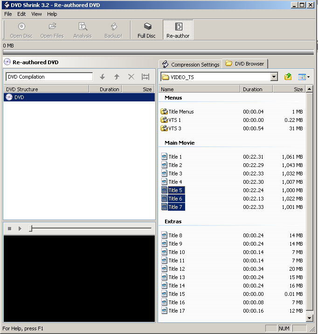Screen dimensions: 318x334
Task: Click the Title 10 file icon
Action: [x=164, y=252]
